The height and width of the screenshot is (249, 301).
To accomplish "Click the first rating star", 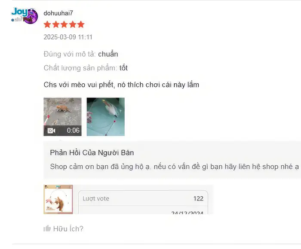I will (47, 24).
